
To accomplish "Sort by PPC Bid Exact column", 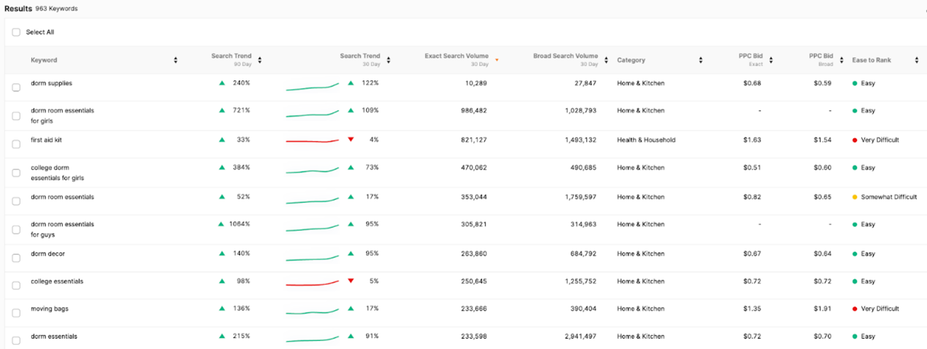I will point(771,60).
